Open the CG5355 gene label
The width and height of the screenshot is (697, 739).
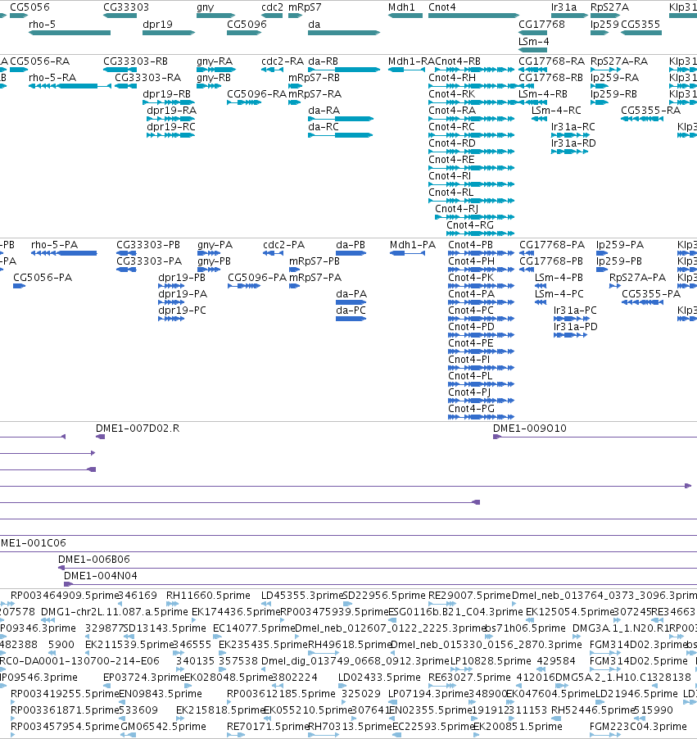pyautogui.click(x=640, y=24)
